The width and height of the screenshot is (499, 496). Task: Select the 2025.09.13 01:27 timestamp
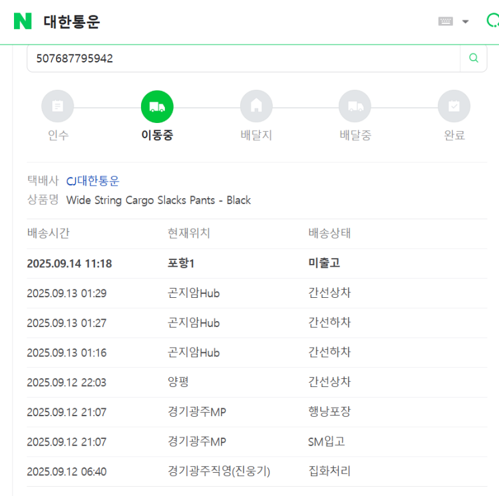[67, 323]
